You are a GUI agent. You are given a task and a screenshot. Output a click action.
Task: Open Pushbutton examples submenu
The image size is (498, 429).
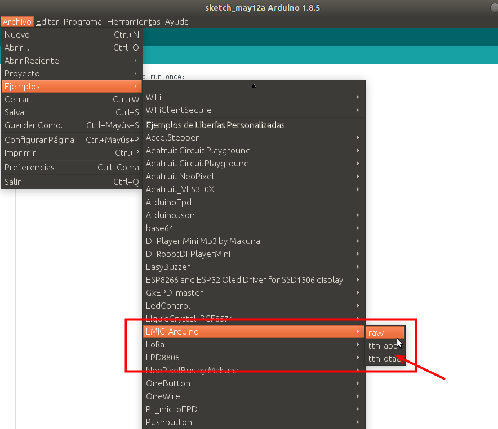254,422
